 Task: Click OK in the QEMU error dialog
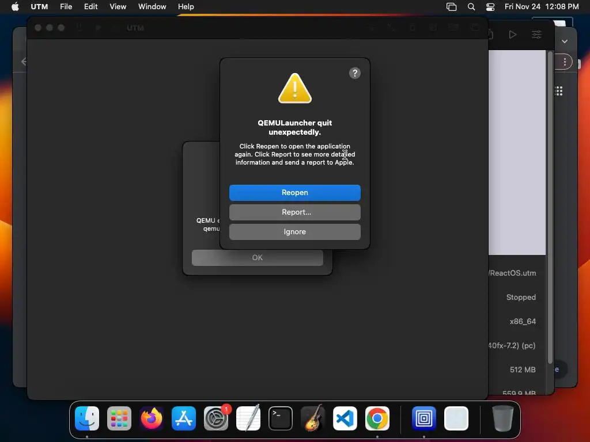point(258,257)
